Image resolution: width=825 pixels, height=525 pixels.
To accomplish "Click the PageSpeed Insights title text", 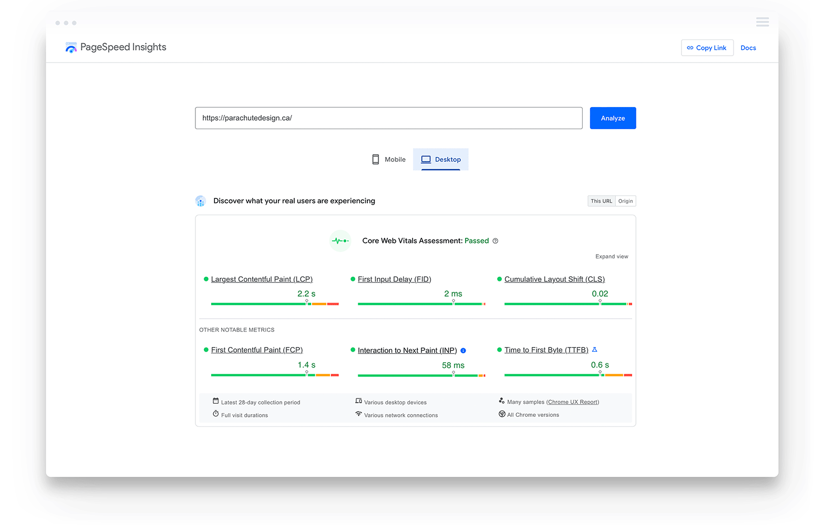I will tap(123, 47).
